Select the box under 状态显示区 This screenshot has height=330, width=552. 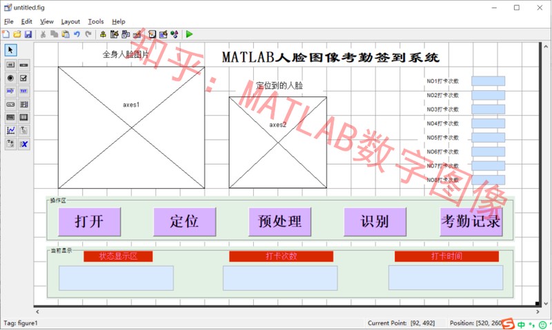(x=116, y=278)
